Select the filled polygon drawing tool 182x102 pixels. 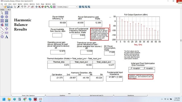click(x=7, y=29)
